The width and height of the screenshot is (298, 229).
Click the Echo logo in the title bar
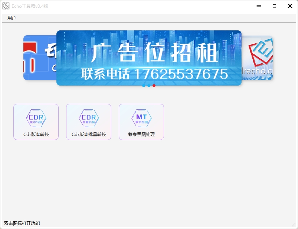pos(5,6)
